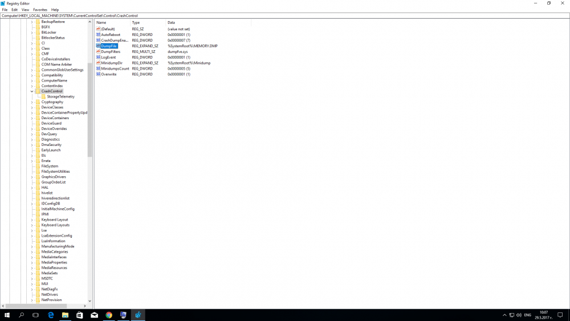Open Task View from taskbar
Screen dimensions: 570x321
(35, 315)
